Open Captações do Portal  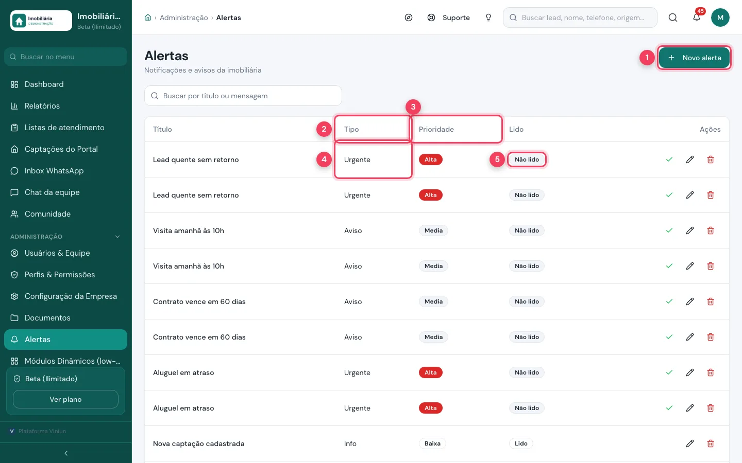[65, 149]
